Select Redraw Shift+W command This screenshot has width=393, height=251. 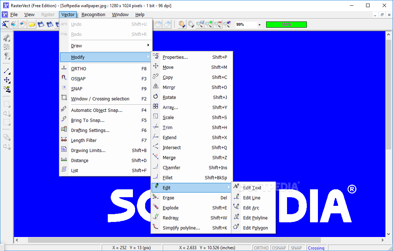coord(191,218)
